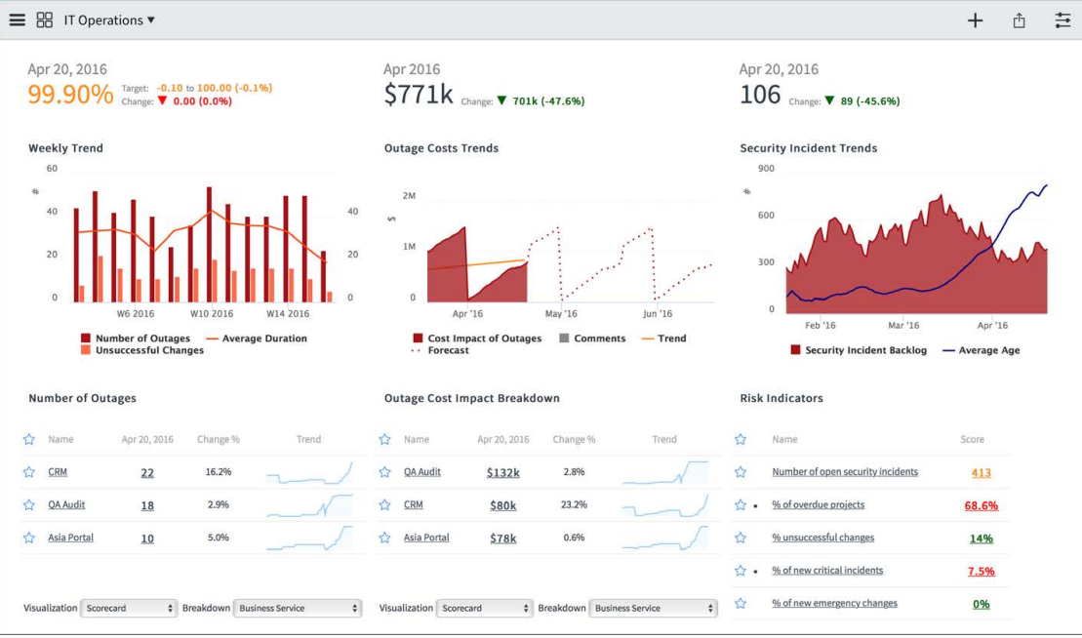Click the Change % column header in Number of Outages
Image resolution: width=1082 pixels, height=638 pixels.
(218, 440)
